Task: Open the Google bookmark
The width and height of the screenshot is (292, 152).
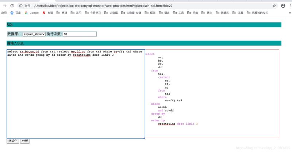Action: pos(31,13)
